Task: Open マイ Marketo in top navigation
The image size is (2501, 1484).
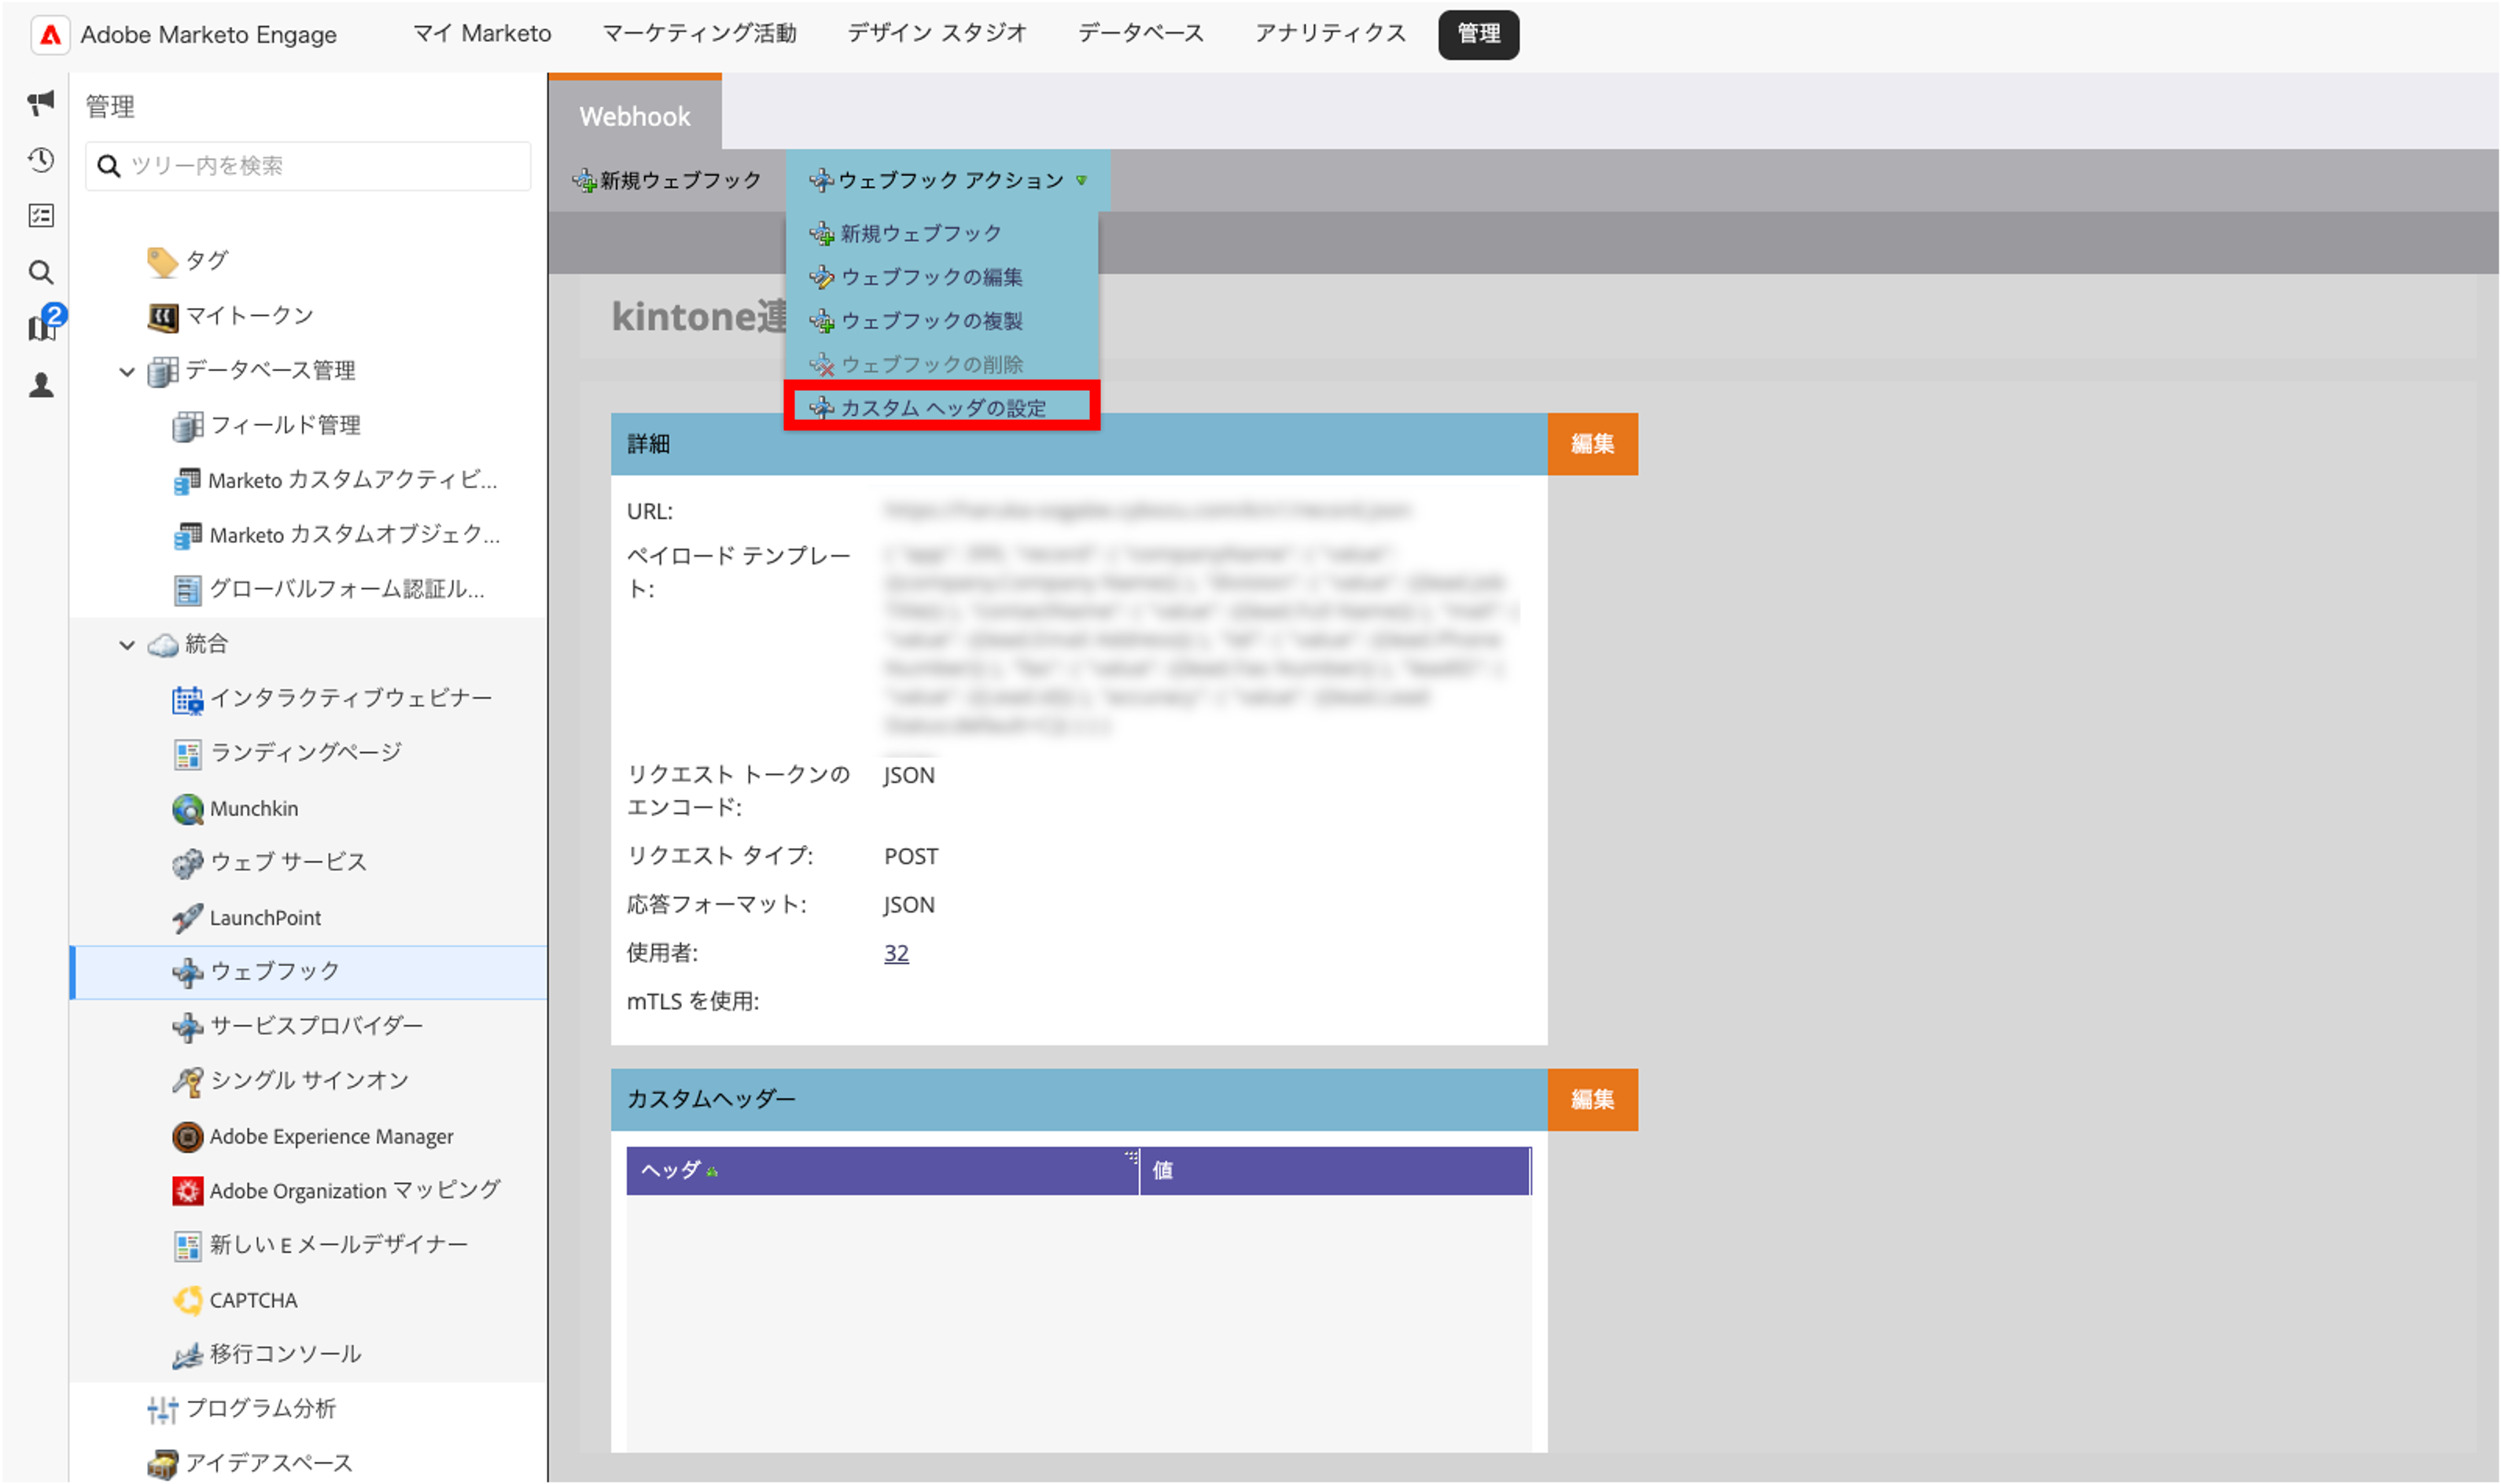Action: click(x=481, y=34)
